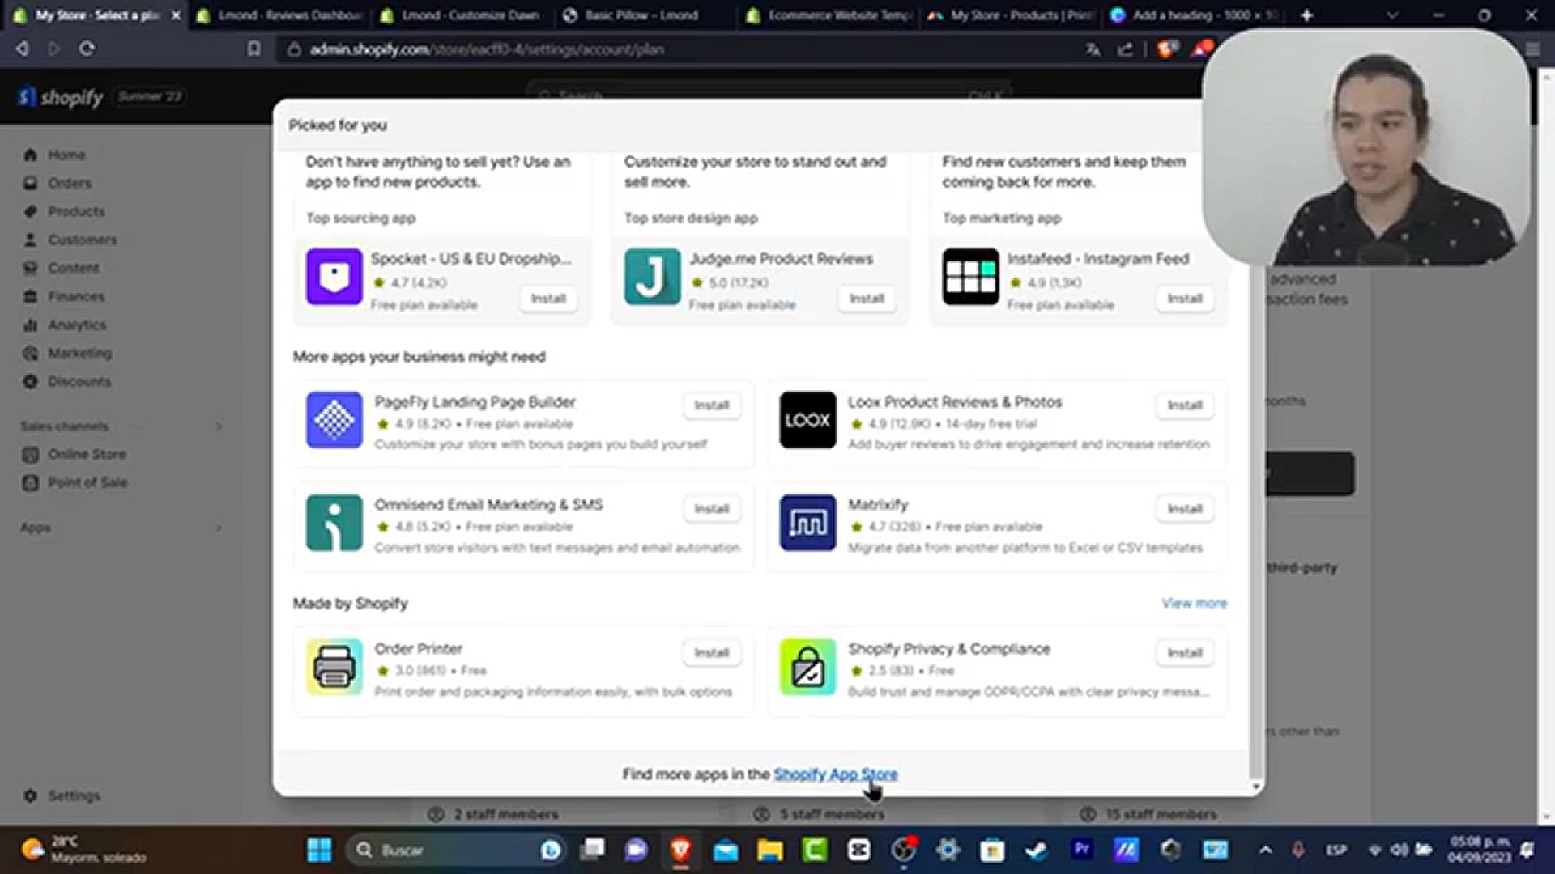1555x874 pixels.
Task: Select the Instafeed Instagram Feed icon
Action: [970, 277]
